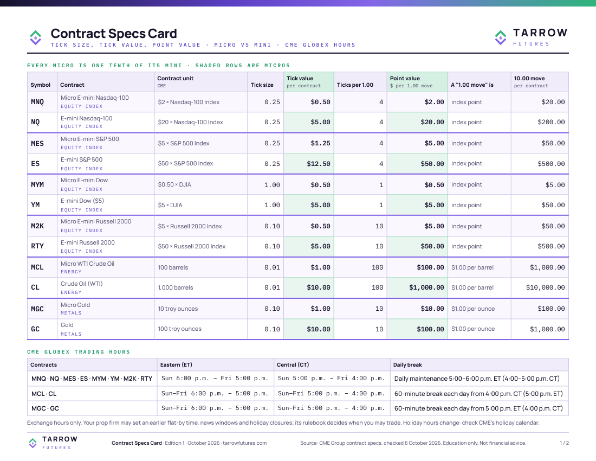Image resolution: width=596 pixels, height=461 pixels.
Task: Click the Micro WTI Crude Oil contract name
Action: click(x=87, y=264)
